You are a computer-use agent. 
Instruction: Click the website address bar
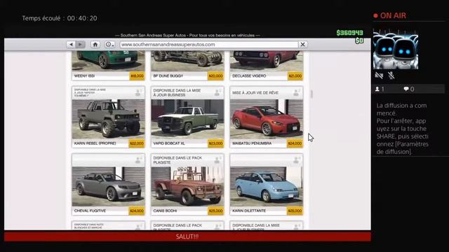point(209,45)
